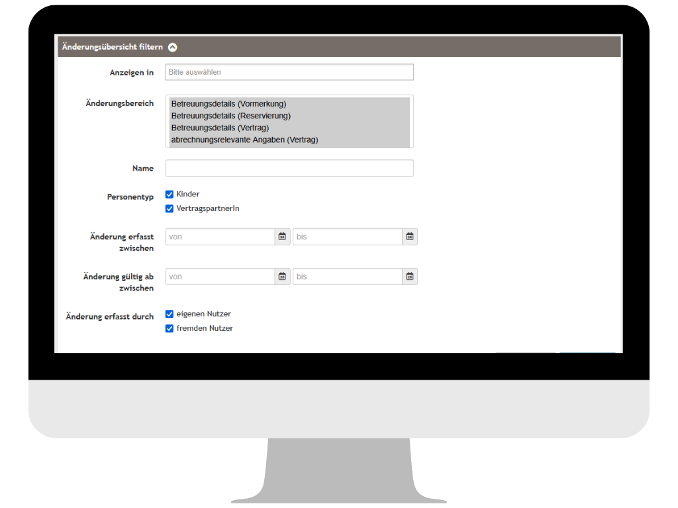
Task: Open calendar for 'Änderung erfasst' bis date
Action: pyautogui.click(x=410, y=237)
